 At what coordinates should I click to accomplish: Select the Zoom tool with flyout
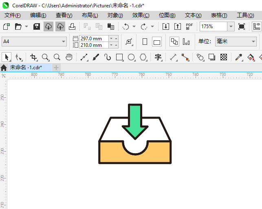46,57
